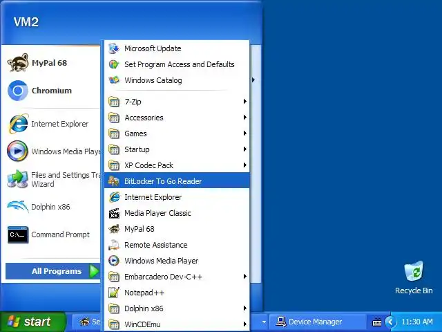Click the "Command Prompt" label text
The height and width of the screenshot is (332, 442).
[60, 234]
